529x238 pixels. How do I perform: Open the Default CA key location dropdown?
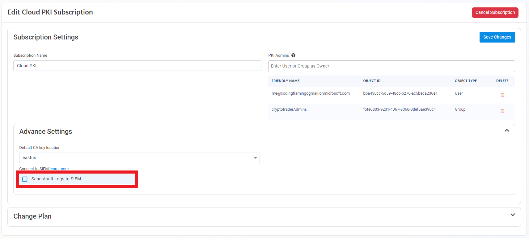pos(139,158)
